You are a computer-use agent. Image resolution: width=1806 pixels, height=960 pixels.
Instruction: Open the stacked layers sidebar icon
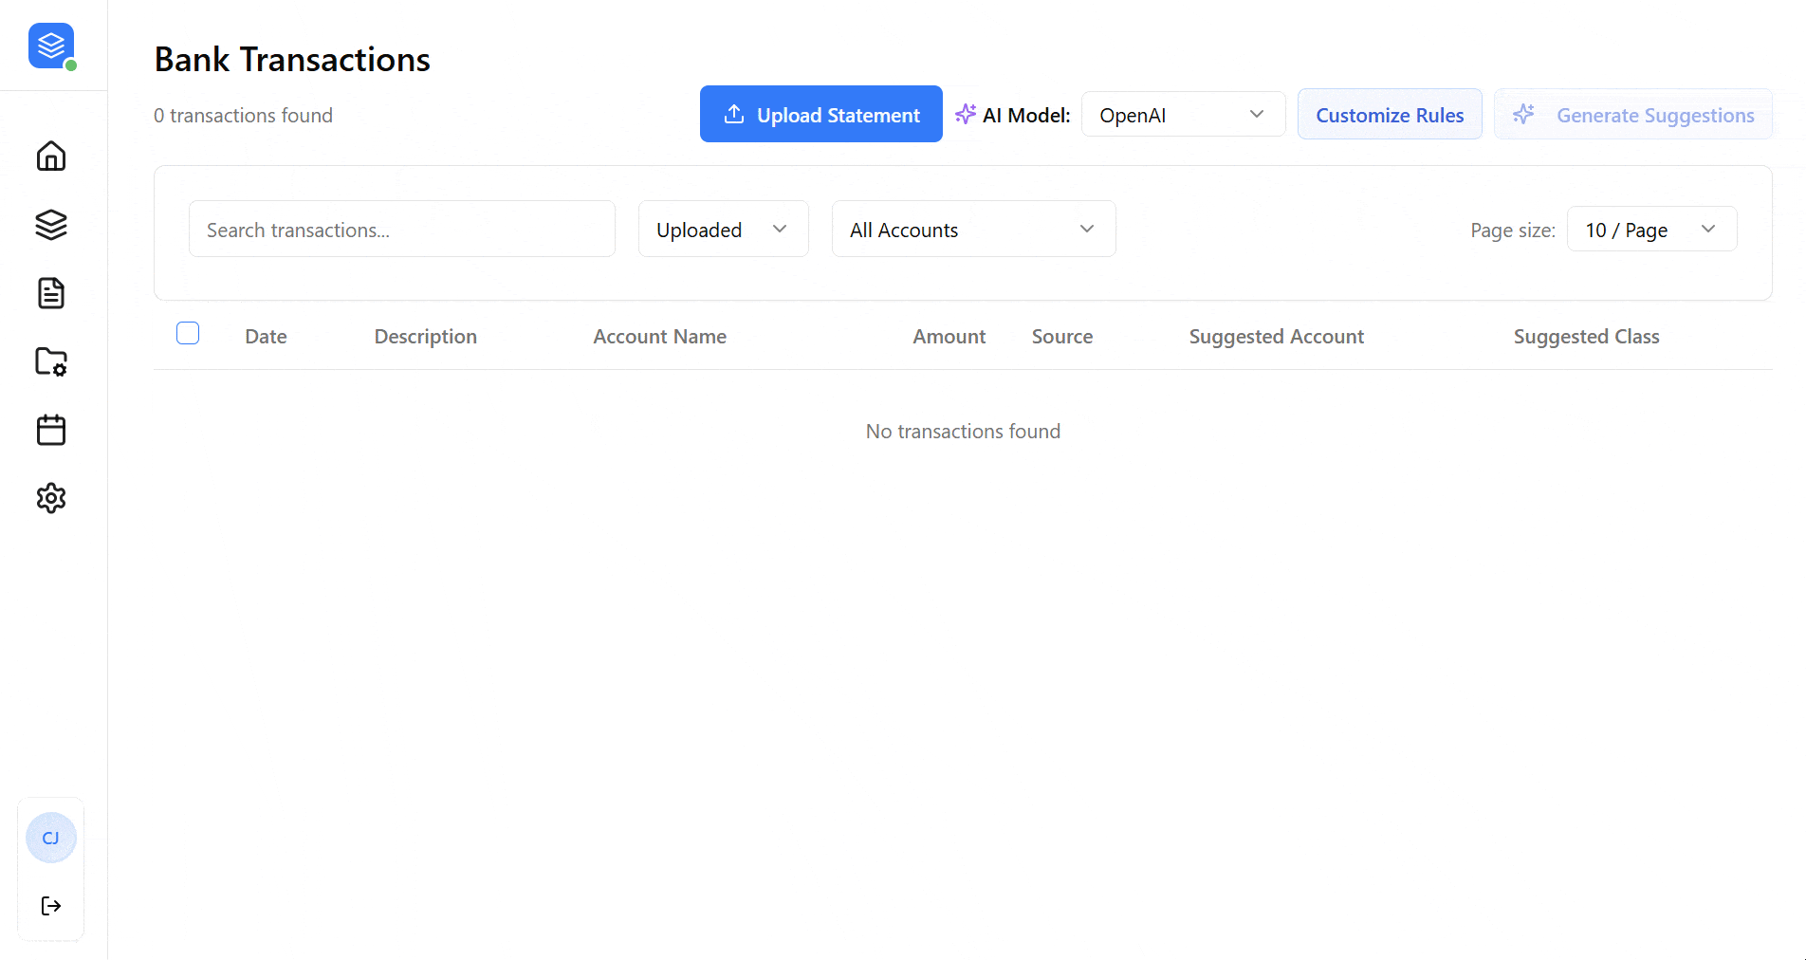coord(51,225)
